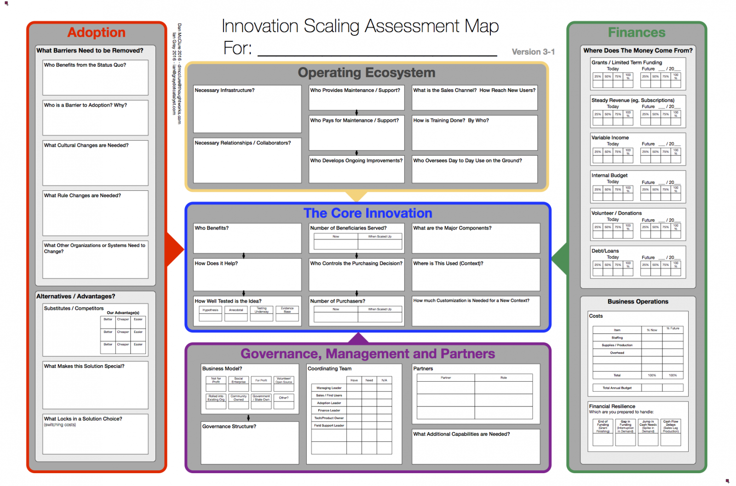Click the Adoption section heading
Viewport: 736px width, 486px height.
(x=96, y=33)
